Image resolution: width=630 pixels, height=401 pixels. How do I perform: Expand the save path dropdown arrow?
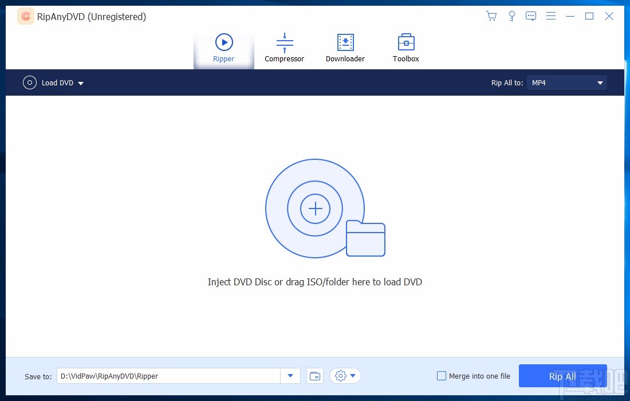(x=290, y=376)
